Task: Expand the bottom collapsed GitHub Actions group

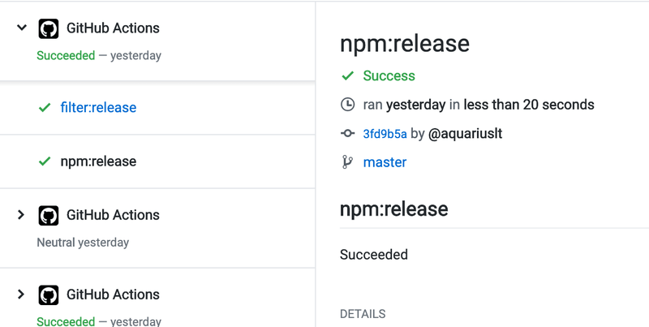Action: click(x=22, y=295)
